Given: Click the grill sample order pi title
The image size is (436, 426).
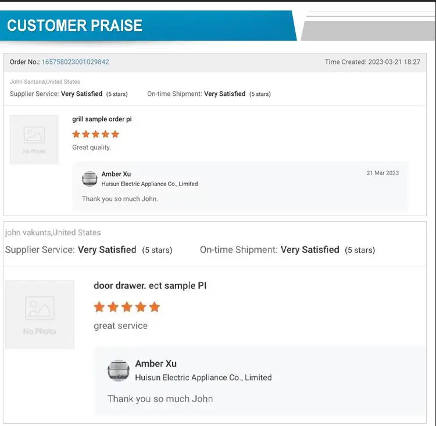Looking at the screenshot, I should [102, 119].
